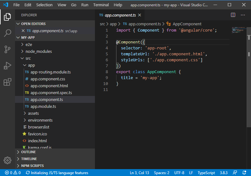Click the editor vertical scrollbar
This screenshot has height=176, width=251.
click(x=249, y=77)
